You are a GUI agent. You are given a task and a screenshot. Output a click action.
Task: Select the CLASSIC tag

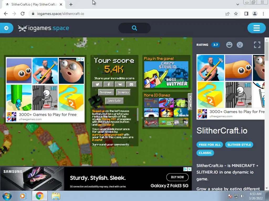click(205, 153)
